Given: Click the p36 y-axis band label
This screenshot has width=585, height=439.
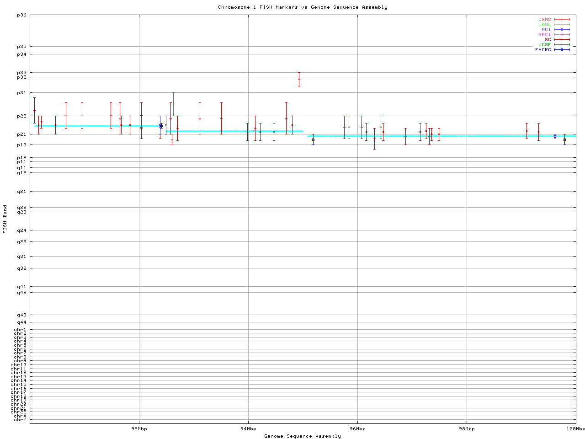Looking at the screenshot, I should (21, 15).
